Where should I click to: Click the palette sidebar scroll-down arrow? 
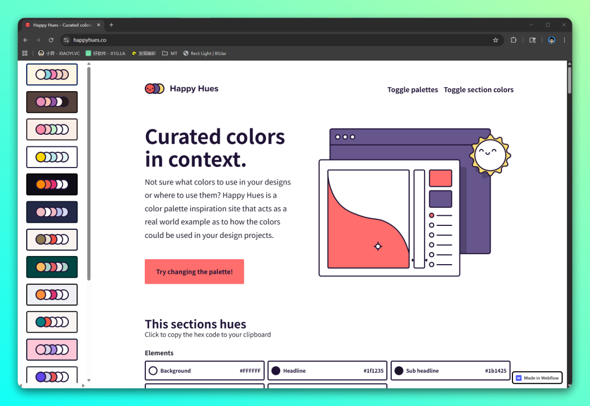(x=89, y=380)
